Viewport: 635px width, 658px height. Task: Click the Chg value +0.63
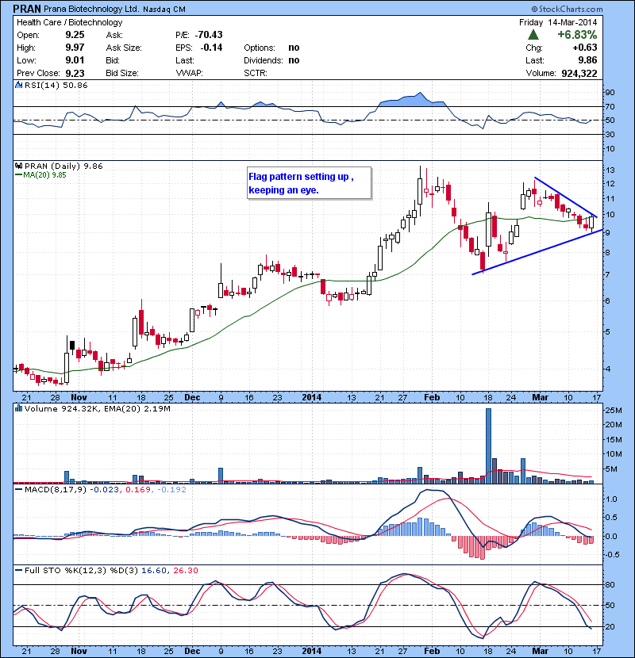pos(584,48)
